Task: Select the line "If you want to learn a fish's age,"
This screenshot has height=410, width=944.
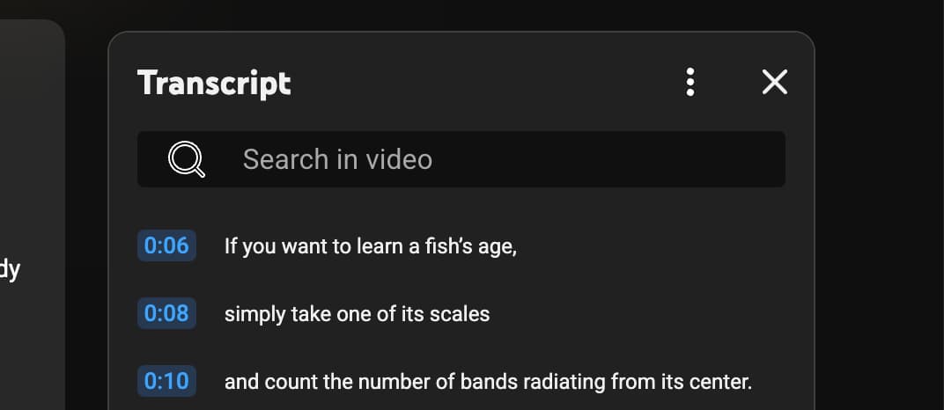Action: tap(370, 246)
